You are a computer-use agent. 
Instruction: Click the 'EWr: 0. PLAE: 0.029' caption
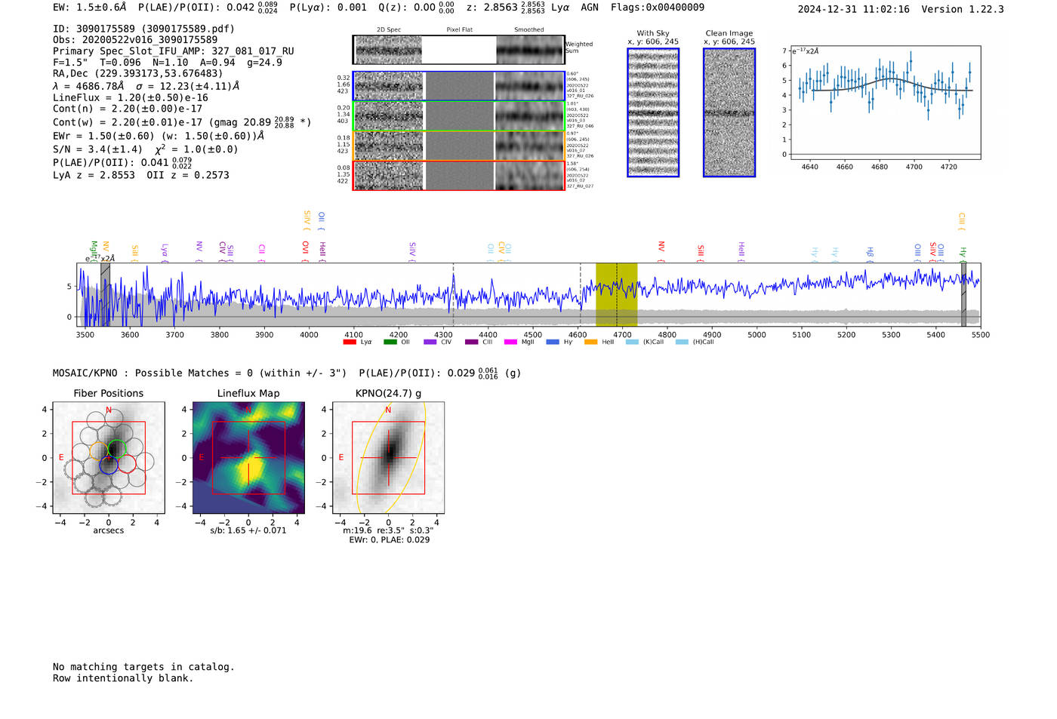(389, 540)
